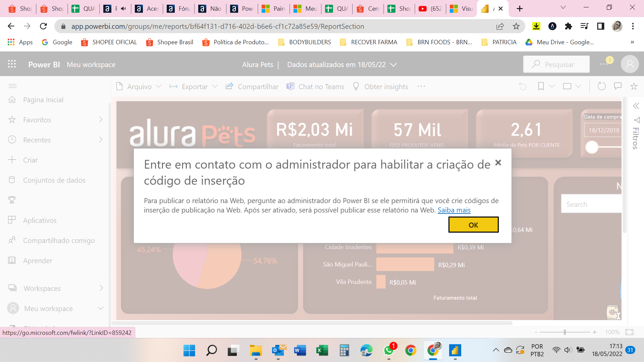Open the Saiba mais link
Viewport: 644px width, 362px height.
[x=454, y=210]
